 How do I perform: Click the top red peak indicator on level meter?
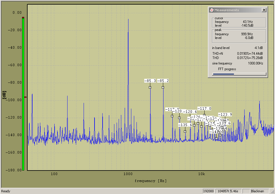click(23, 18)
